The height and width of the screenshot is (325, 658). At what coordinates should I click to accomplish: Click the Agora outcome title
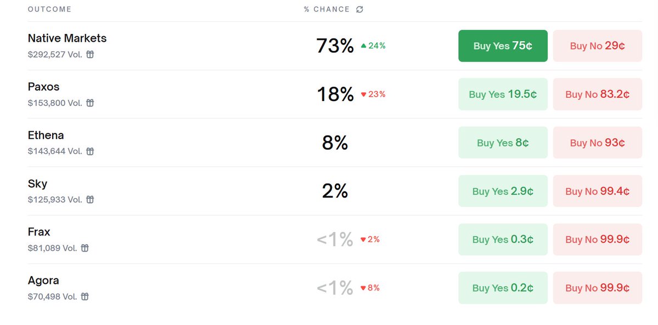tap(43, 281)
